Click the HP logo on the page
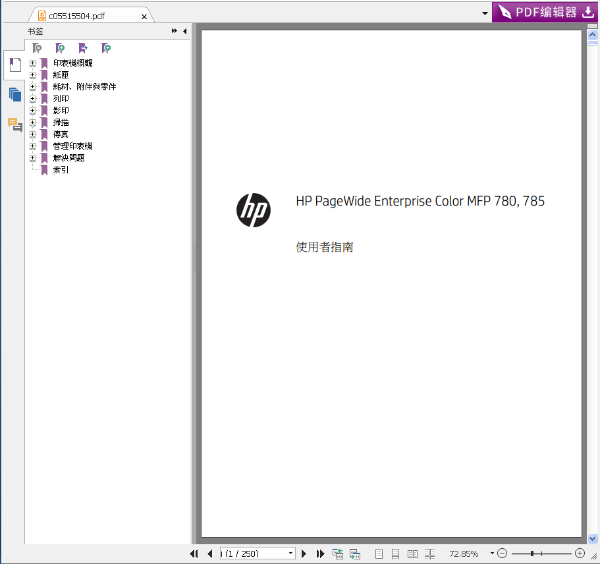The image size is (600, 564). (254, 210)
